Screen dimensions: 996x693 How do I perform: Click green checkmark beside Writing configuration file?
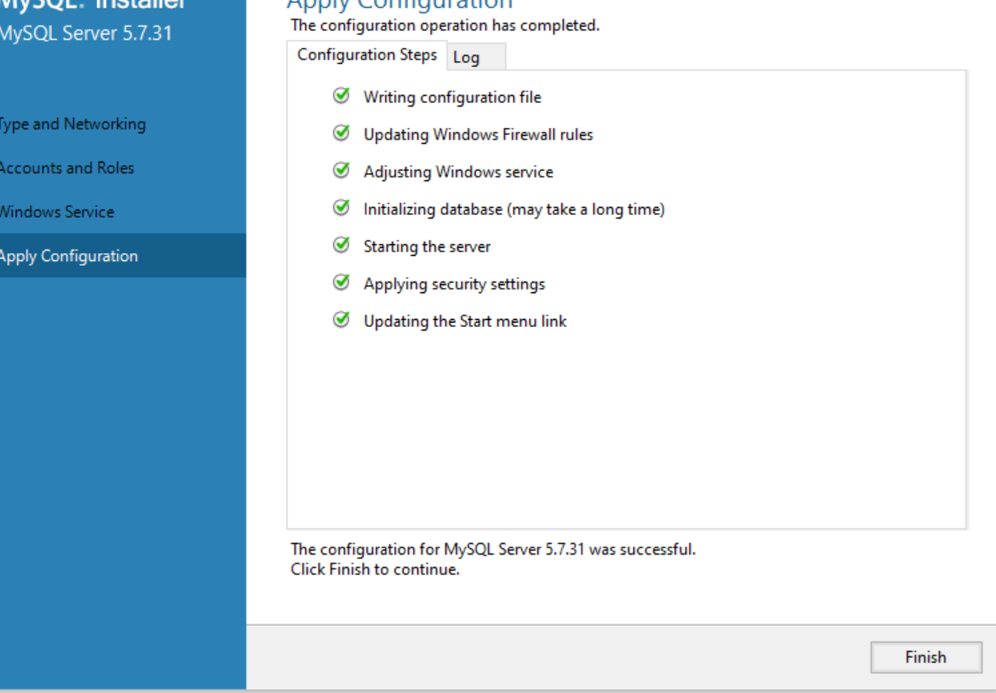341,96
